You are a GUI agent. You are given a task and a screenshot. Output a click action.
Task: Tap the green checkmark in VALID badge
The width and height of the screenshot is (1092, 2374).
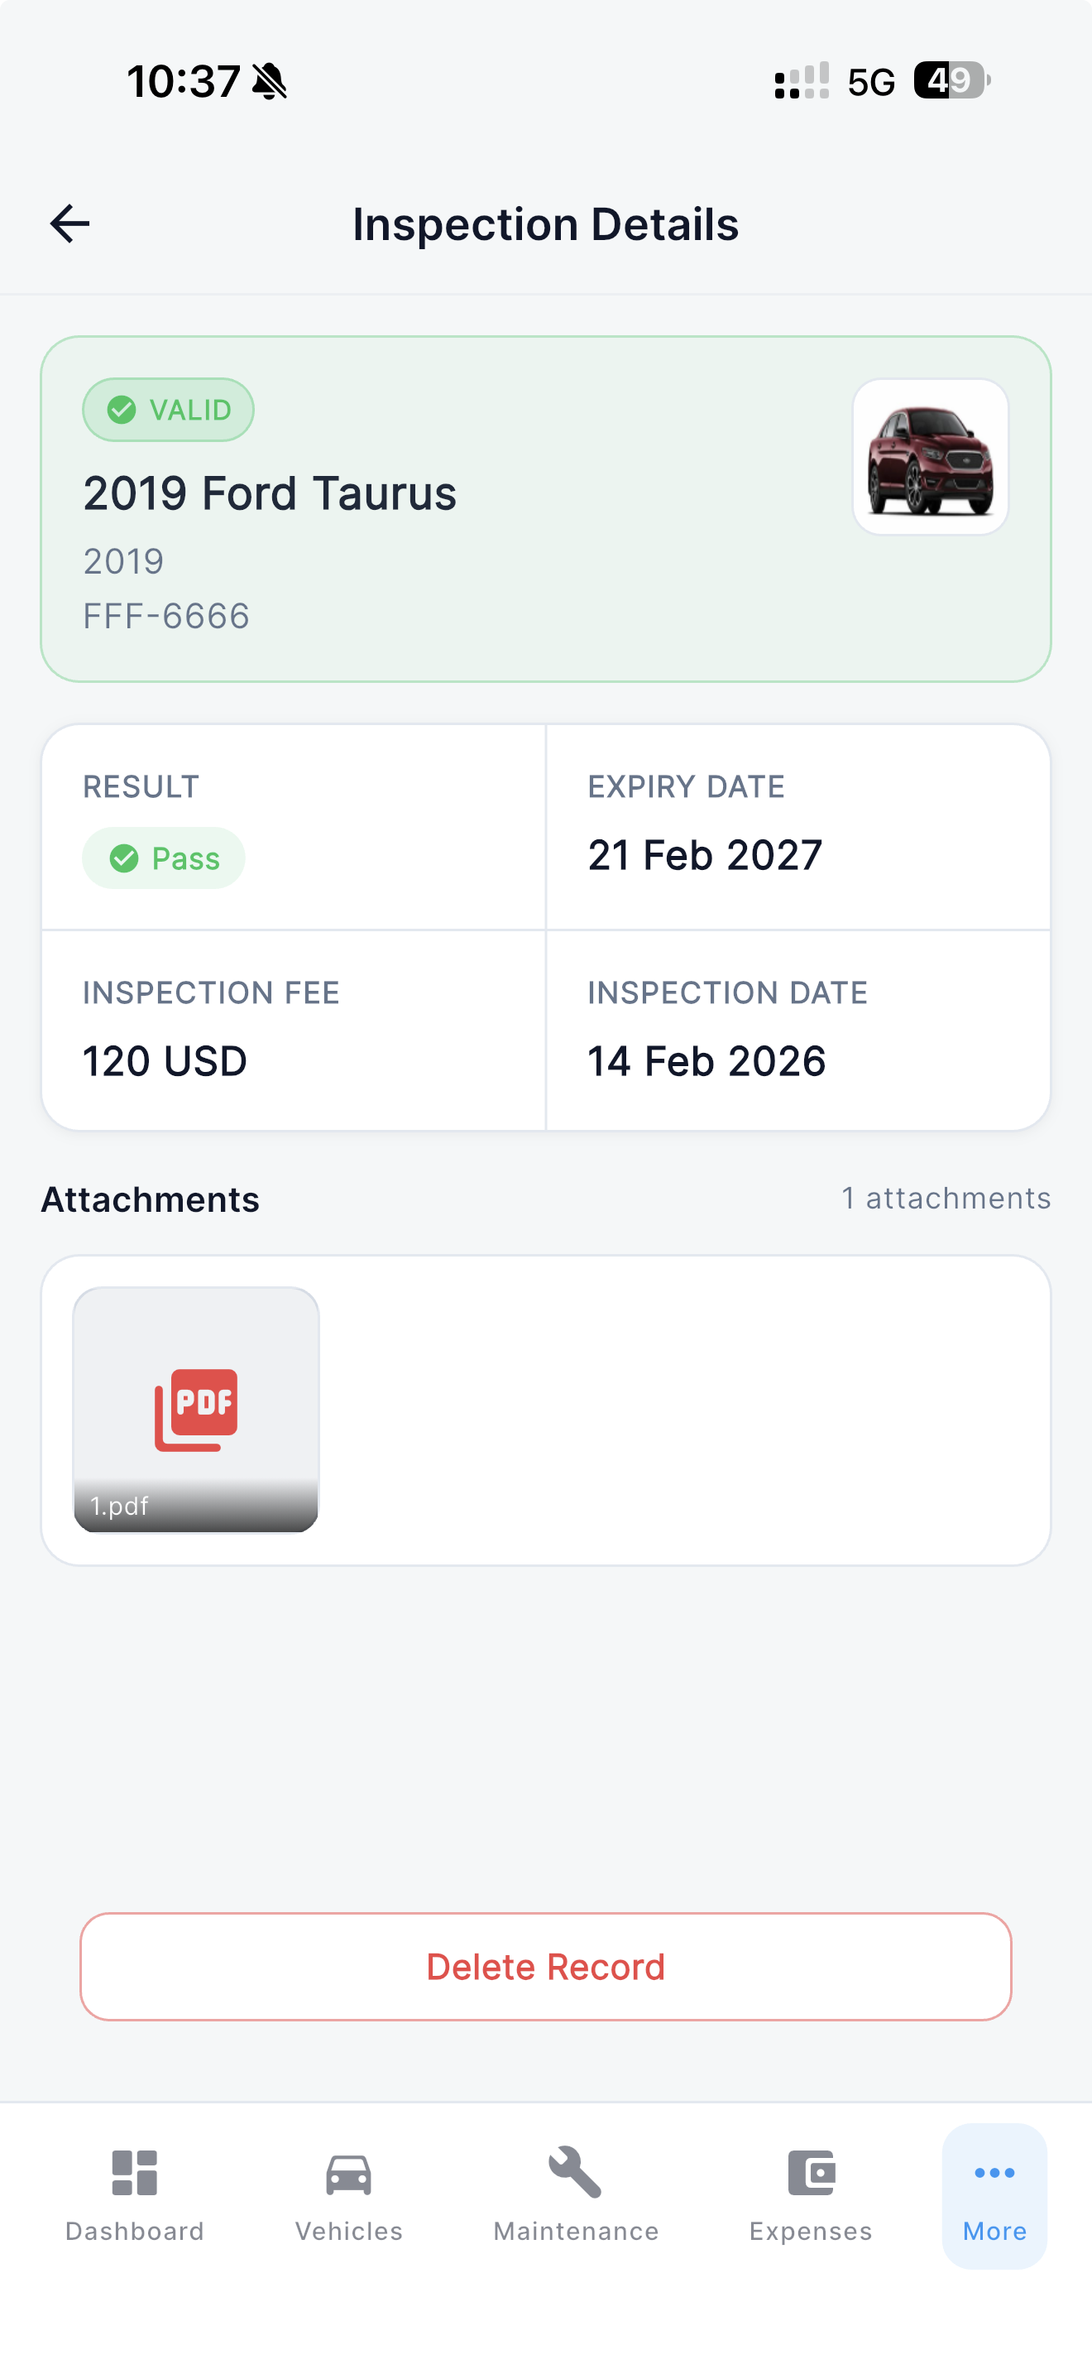(122, 410)
